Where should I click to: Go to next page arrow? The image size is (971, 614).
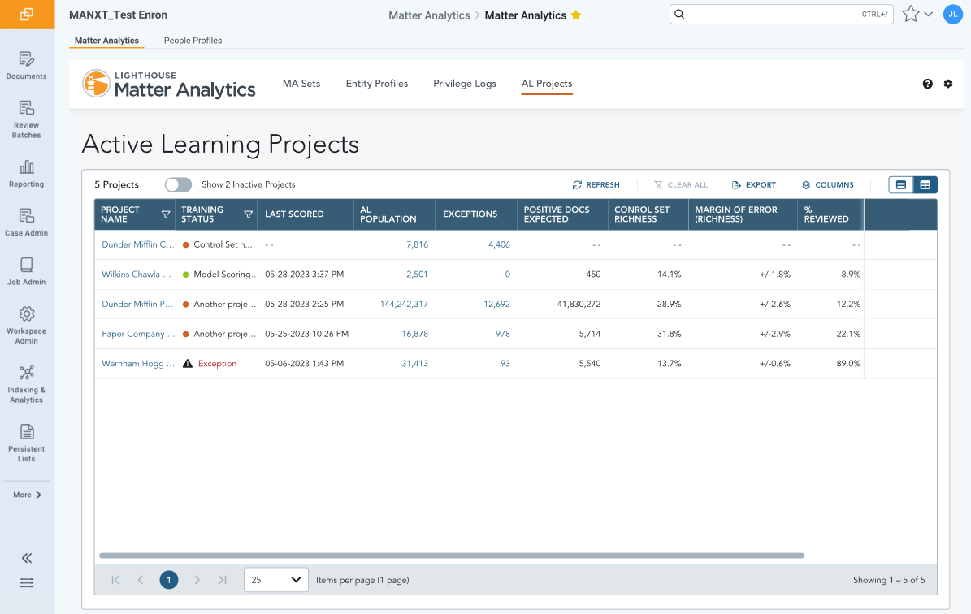tap(197, 580)
